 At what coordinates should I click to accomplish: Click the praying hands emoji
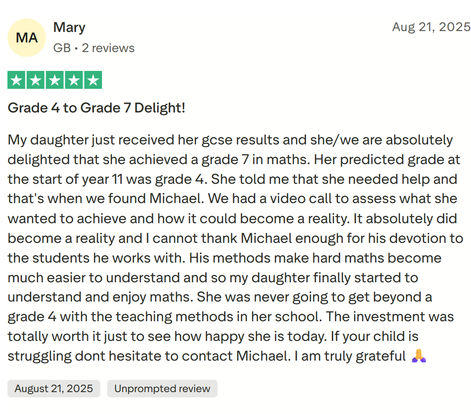(x=419, y=356)
